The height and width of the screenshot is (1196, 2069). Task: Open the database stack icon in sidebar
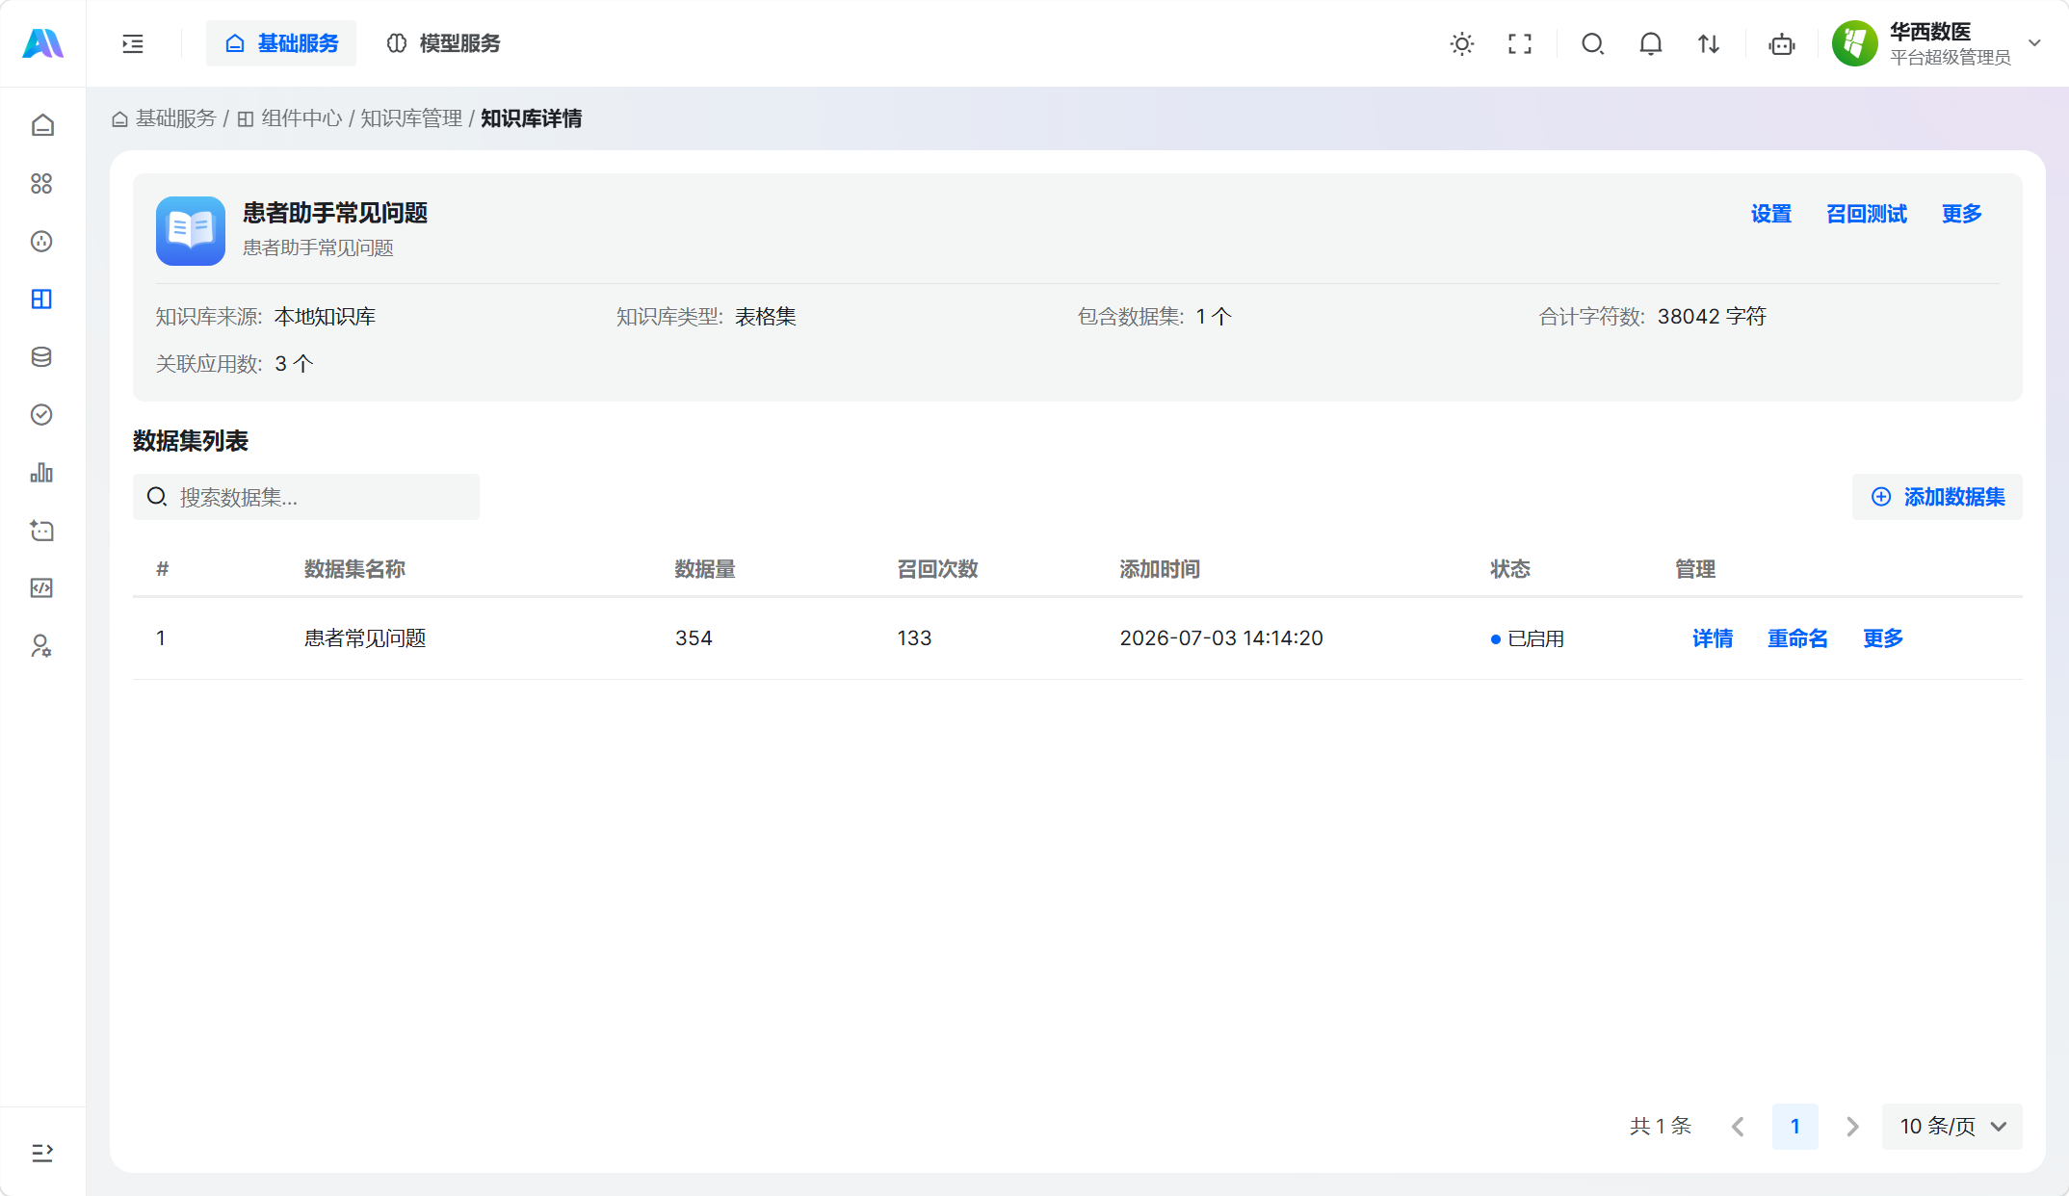(x=41, y=356)
